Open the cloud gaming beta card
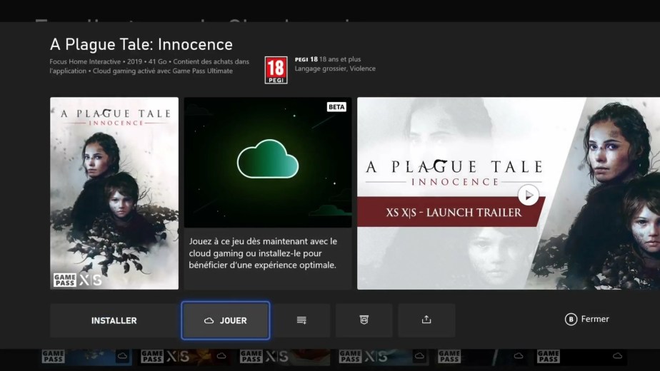 (268, 193)
